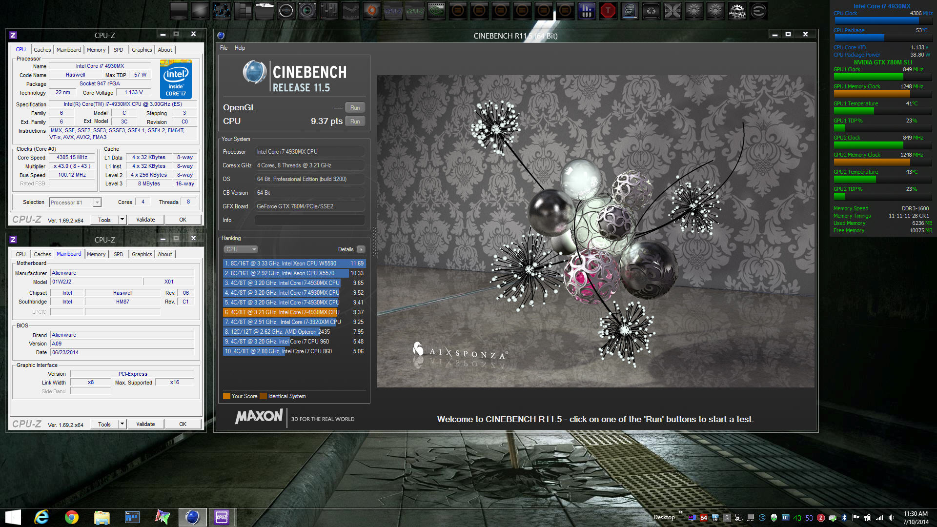Click the taskbar clock showing 11:30 AM
Screen dimensions: 937x527
pos(916,518)
